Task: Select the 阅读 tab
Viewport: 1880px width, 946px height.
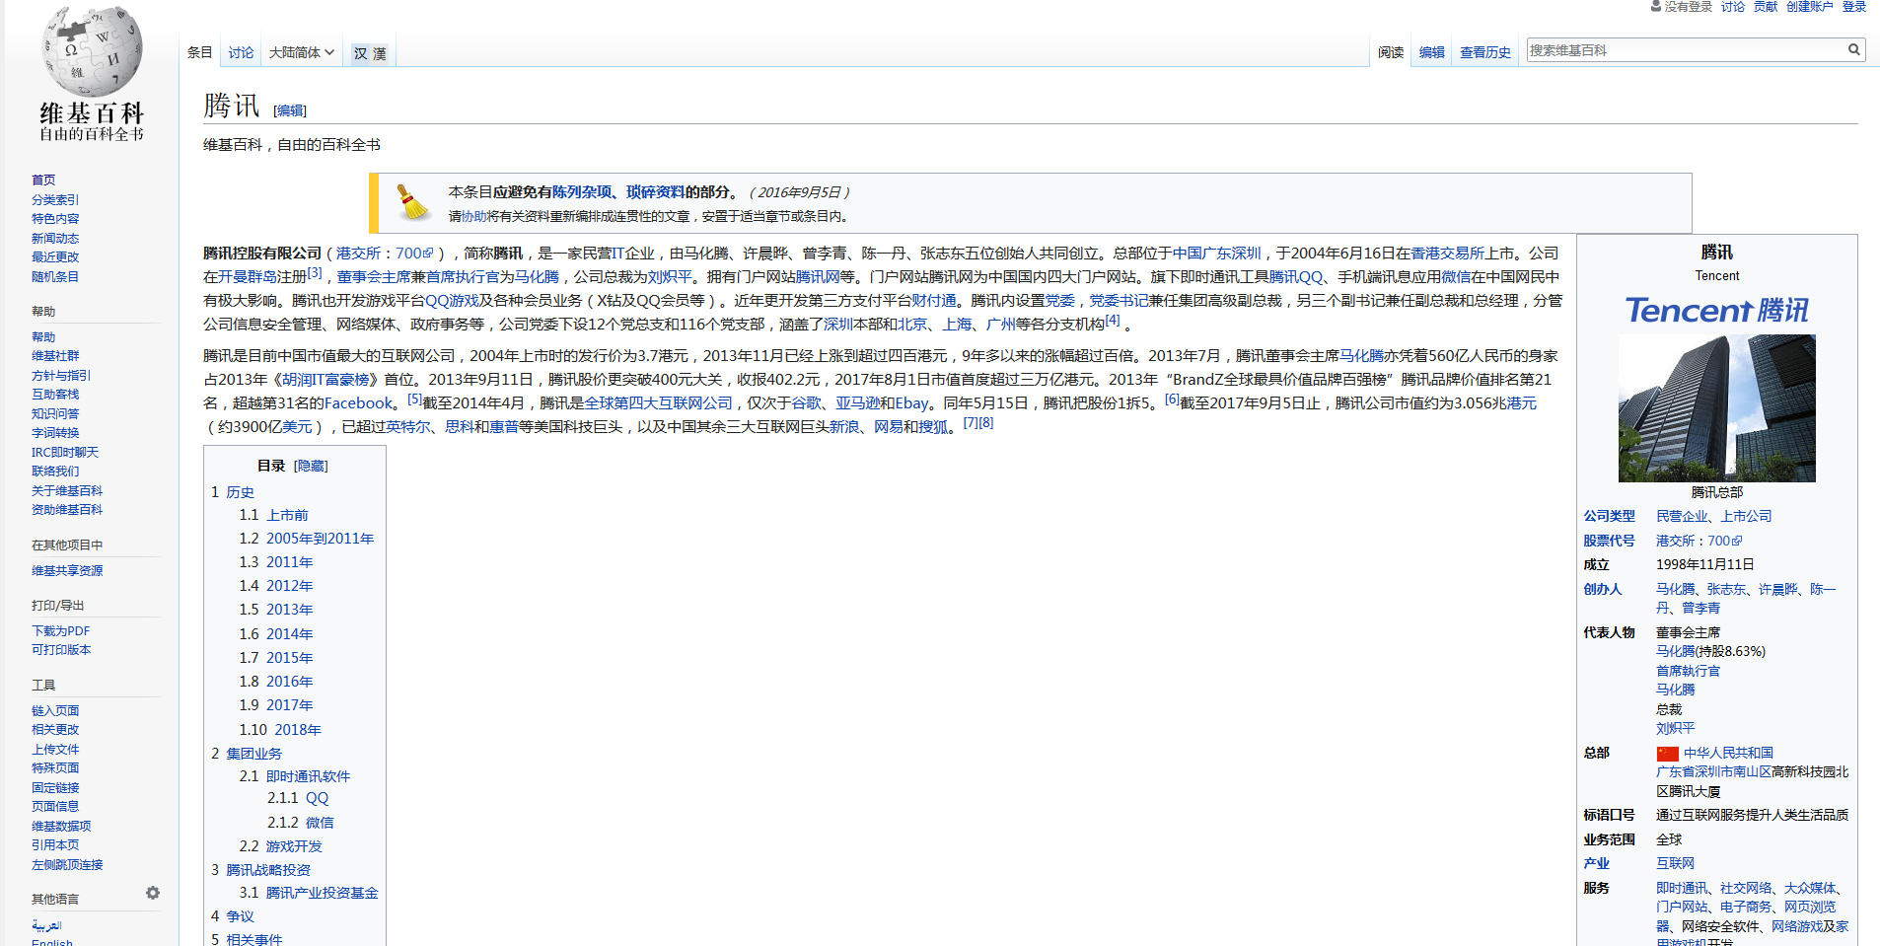Action: [1391, 52]
